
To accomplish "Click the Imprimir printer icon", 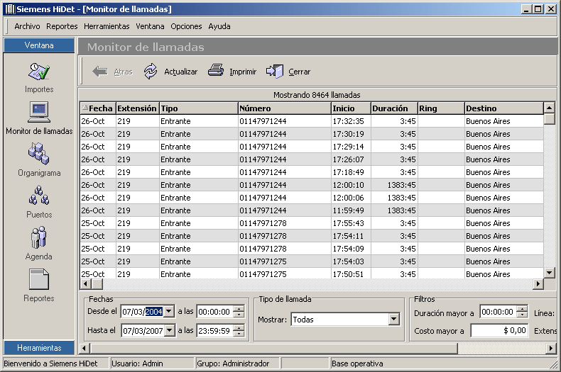I will [x=216, y=70].
